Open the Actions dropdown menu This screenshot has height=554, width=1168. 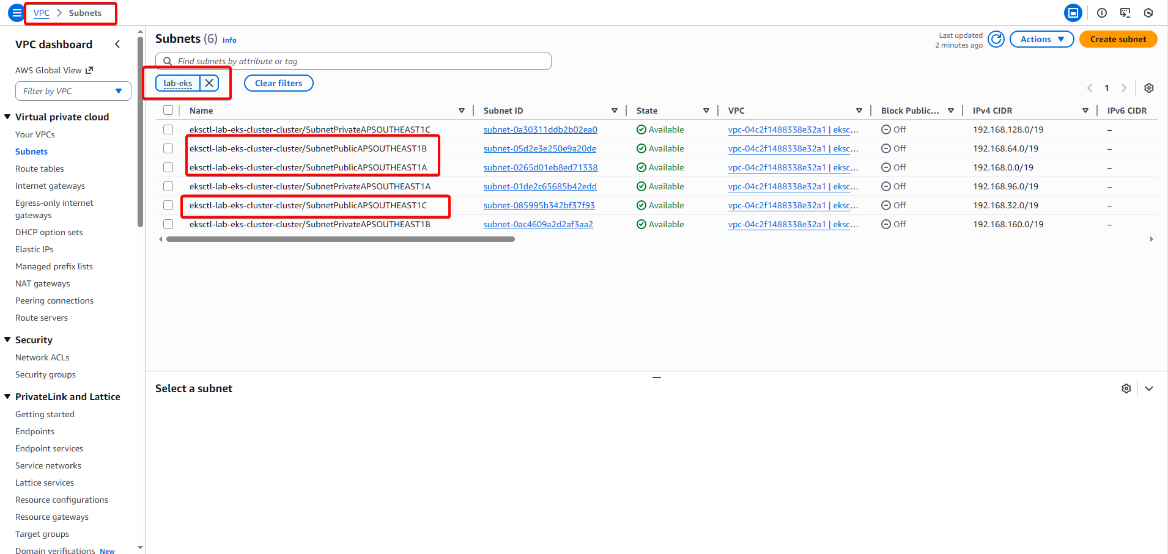pyautogui.click(x=1041, y=40)
